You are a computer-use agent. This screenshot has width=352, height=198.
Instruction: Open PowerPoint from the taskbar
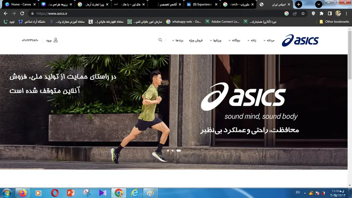click(x=71, y=193)
